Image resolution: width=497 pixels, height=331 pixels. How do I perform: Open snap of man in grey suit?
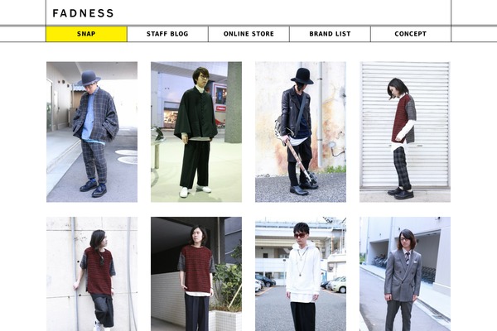coord(405,274)
